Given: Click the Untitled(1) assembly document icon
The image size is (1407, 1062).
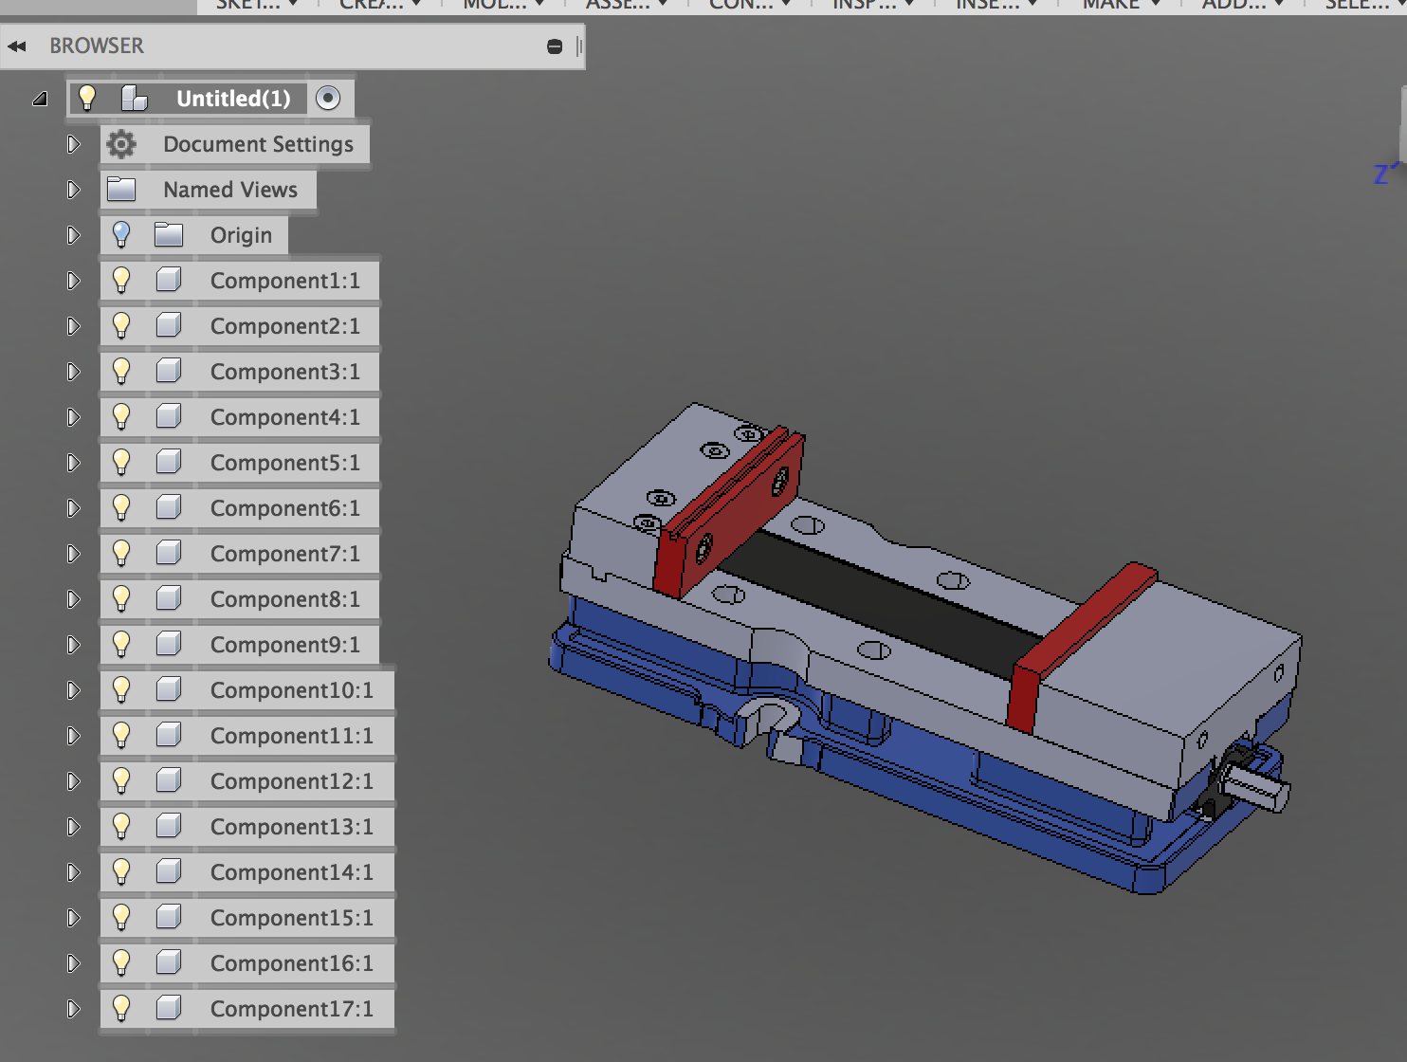Looking at the screenshot, I should 133,98.
